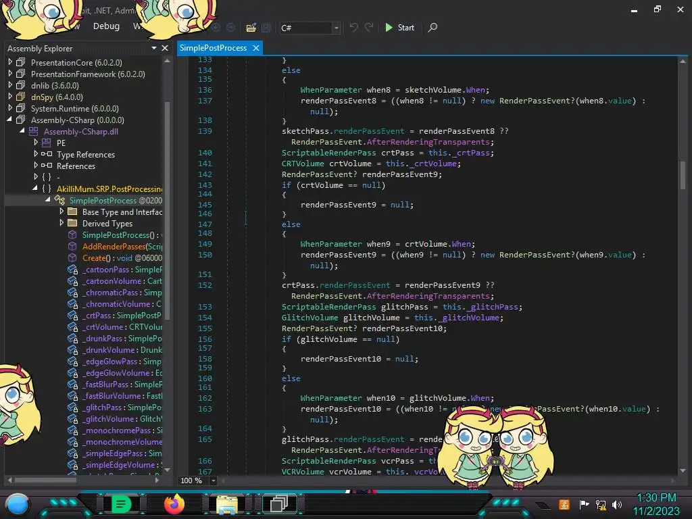Click the Derived Types folder icon
The width and height of the screenshot is (692, 519).
72,223
